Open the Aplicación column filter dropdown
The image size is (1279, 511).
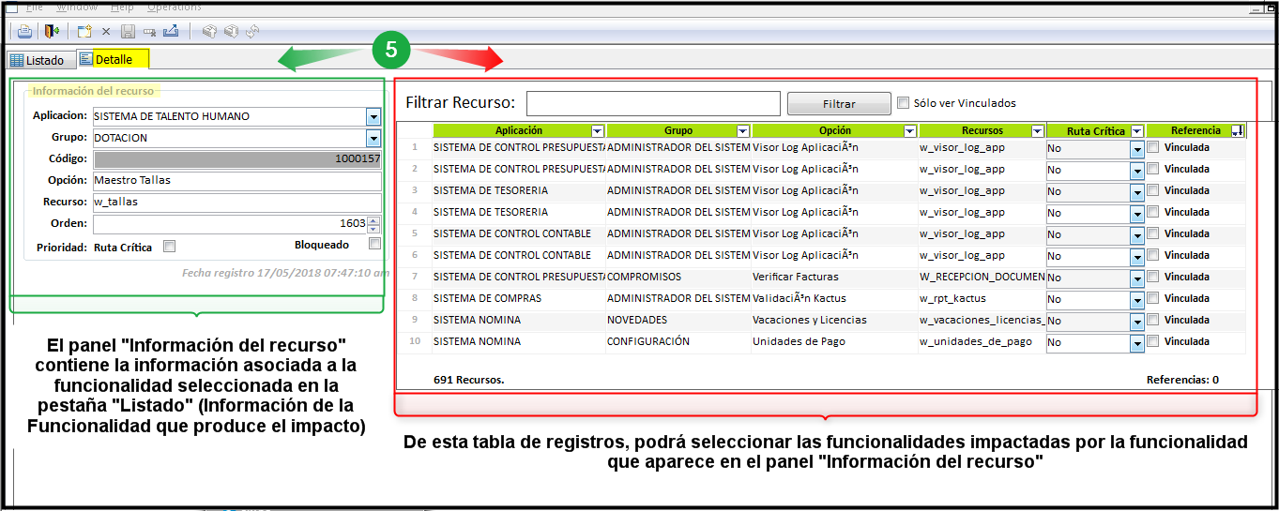pyautogui.click(x=598, y=131)
